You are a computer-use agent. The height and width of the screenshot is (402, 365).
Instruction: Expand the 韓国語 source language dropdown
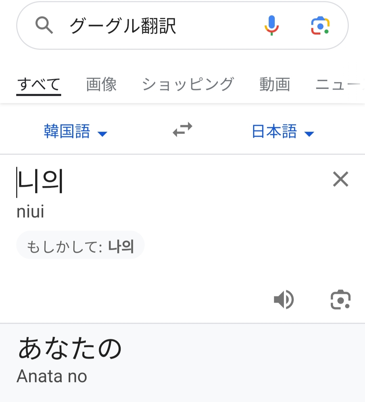pyautogui.click(x=67, y=131)
